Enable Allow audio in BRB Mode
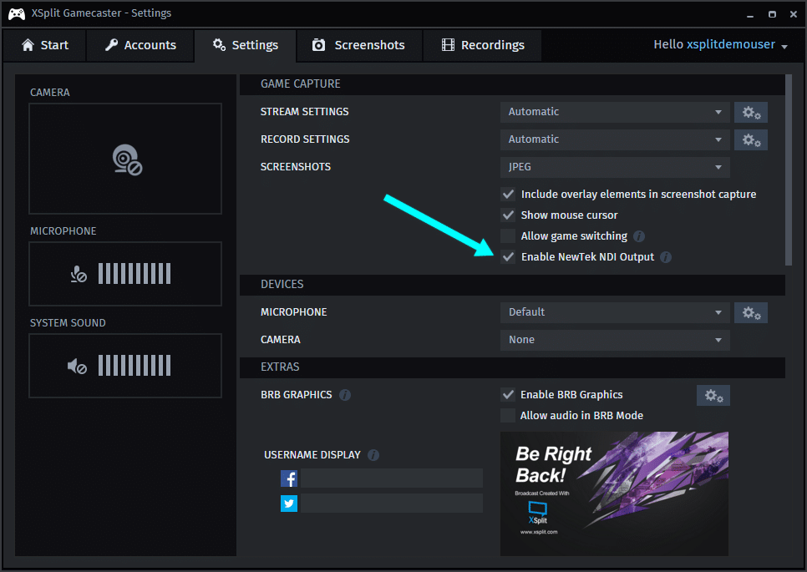 point(508,415)
